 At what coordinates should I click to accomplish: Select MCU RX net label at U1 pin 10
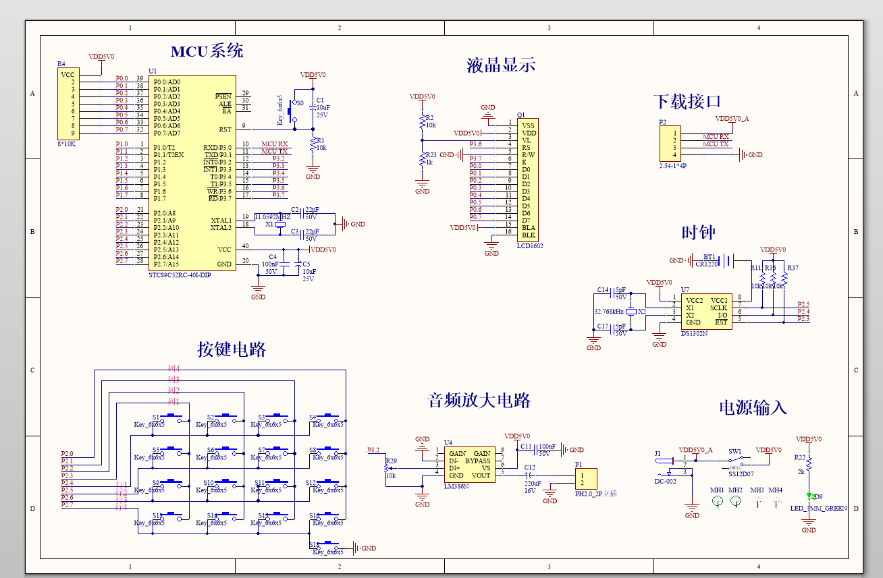(x=275, y=144)
